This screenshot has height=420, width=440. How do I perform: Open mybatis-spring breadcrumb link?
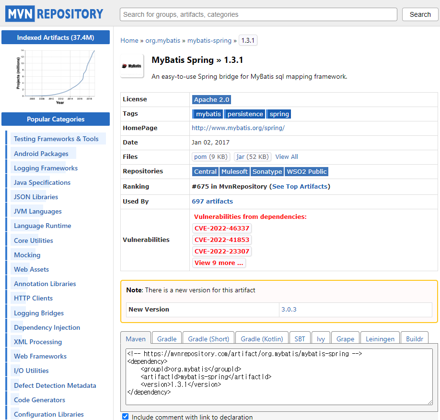pos(209,40)
